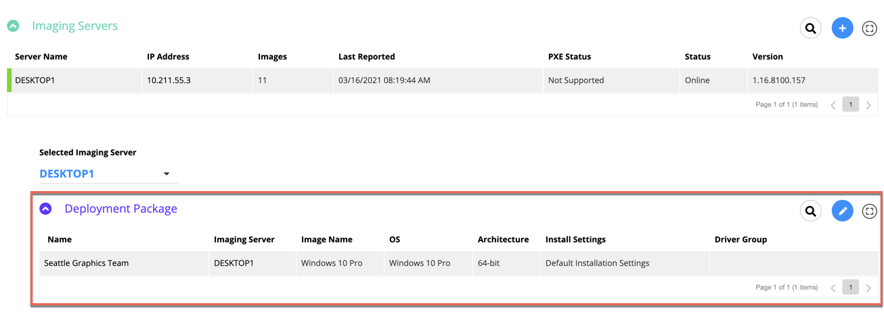The width and height of the screenshot is (884, 312).
Task: Select page 1 in Imaging Servers pager
Action: pos(851,105)
